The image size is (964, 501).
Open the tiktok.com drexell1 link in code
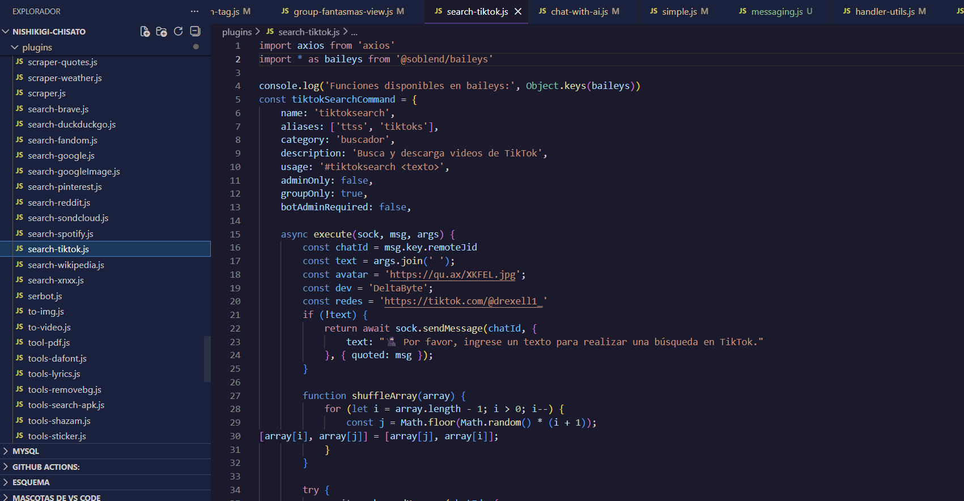point(462,302)
